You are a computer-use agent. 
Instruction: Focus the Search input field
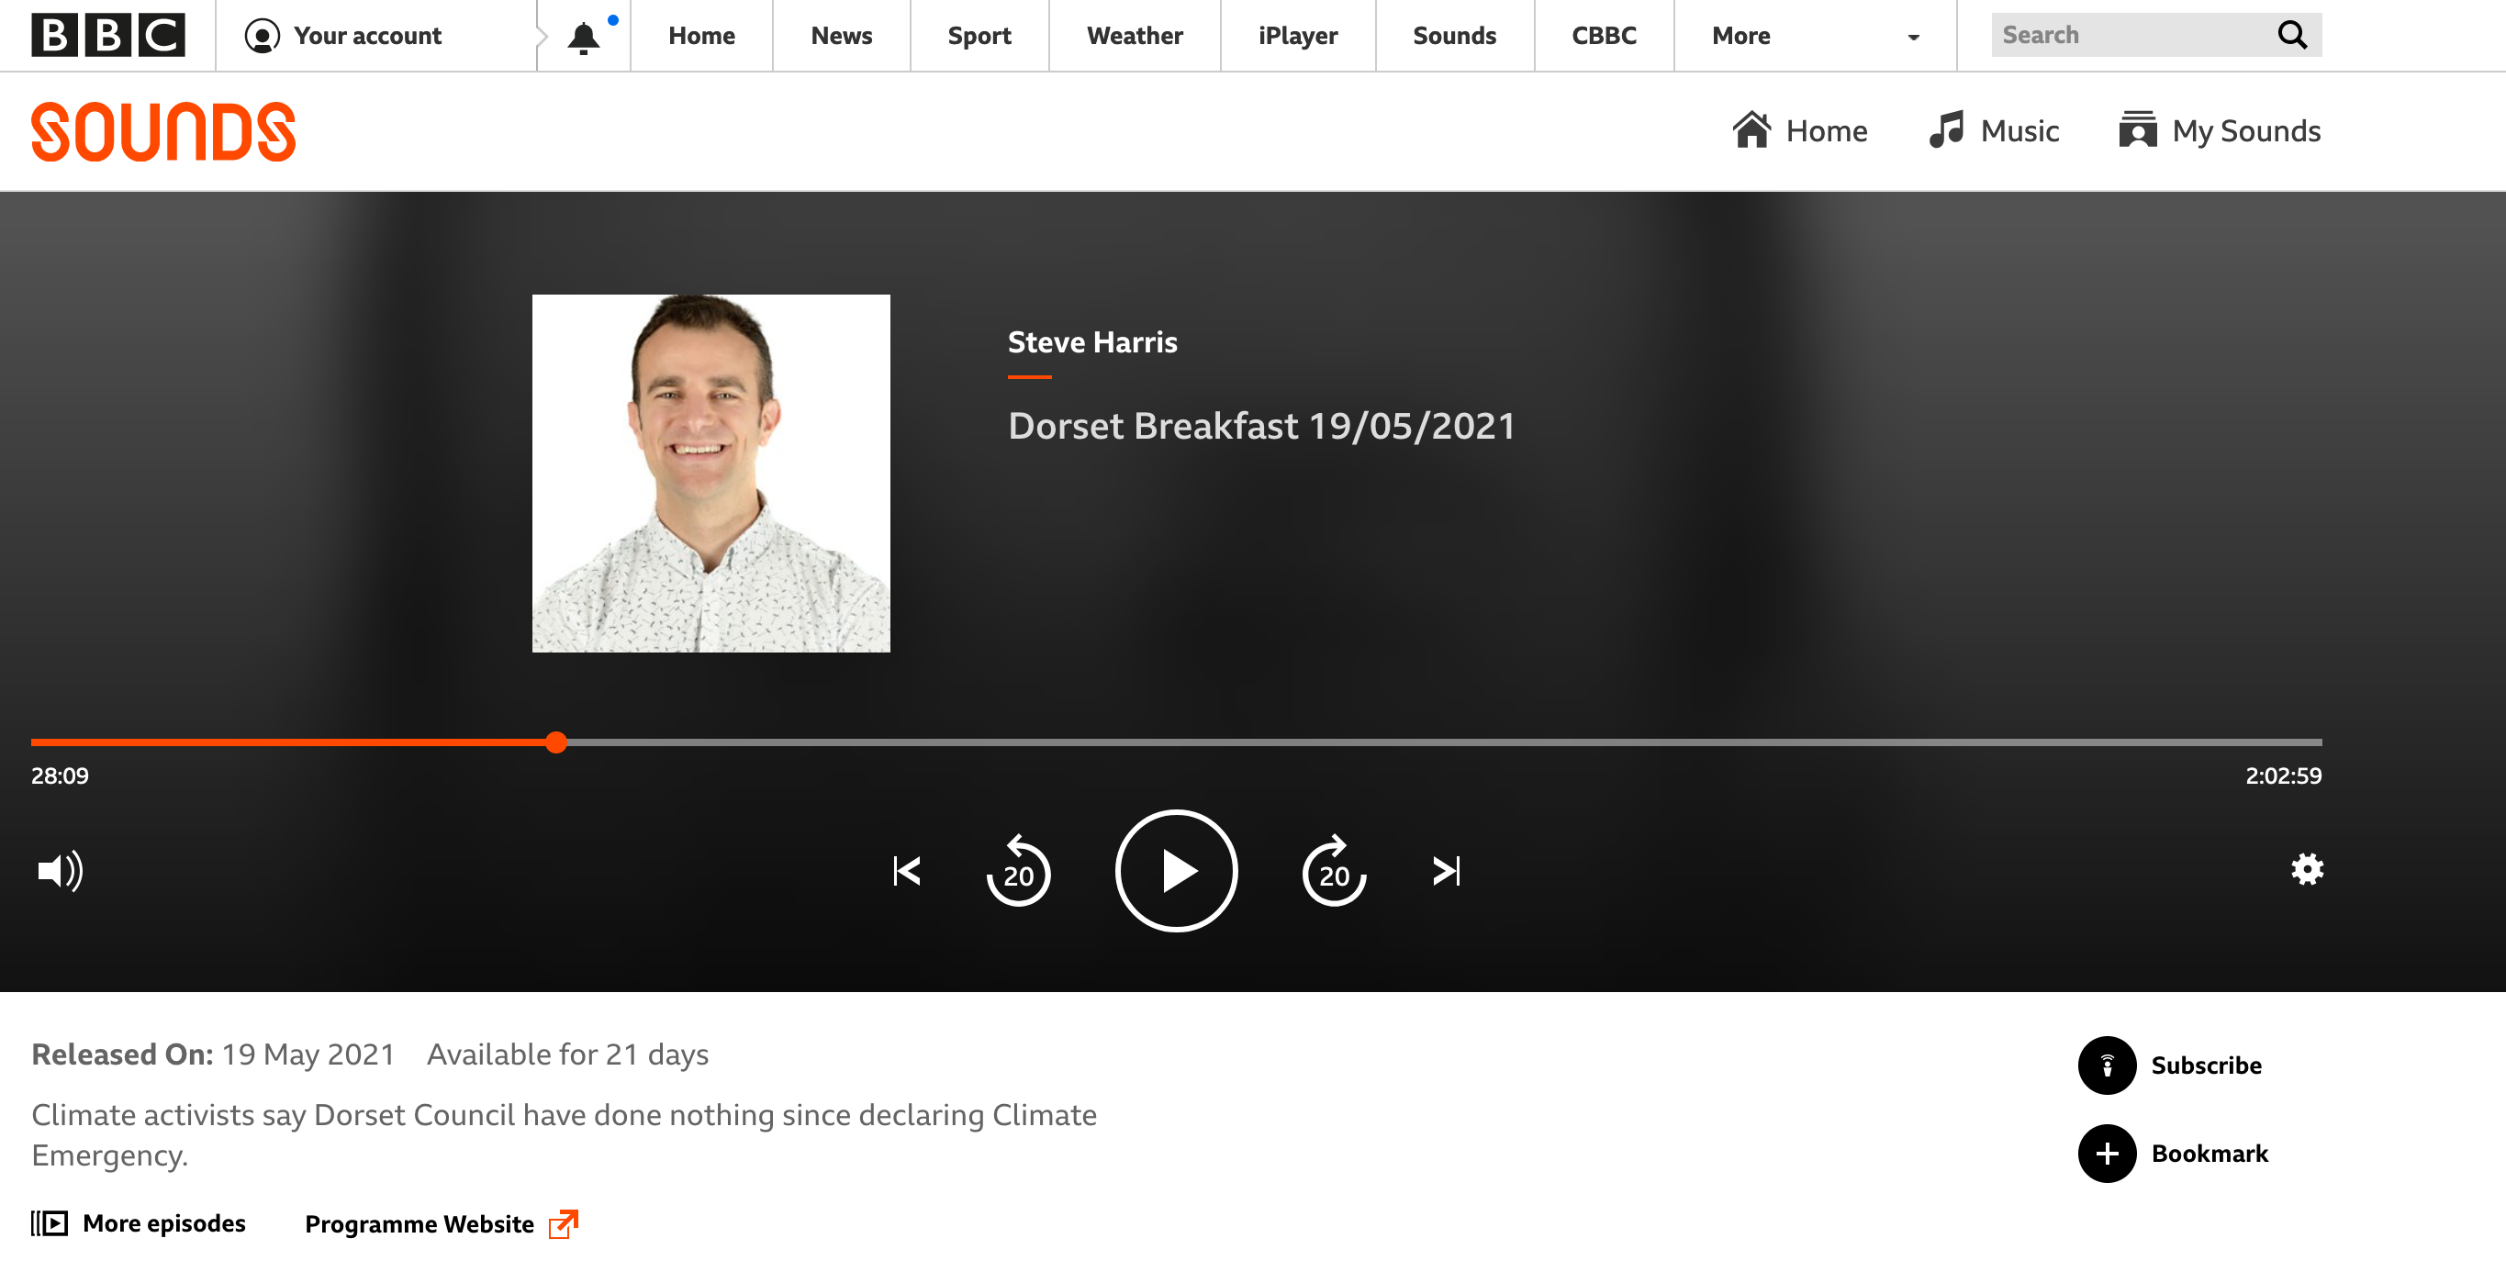pyautogui.click(x=2131, y=35)
